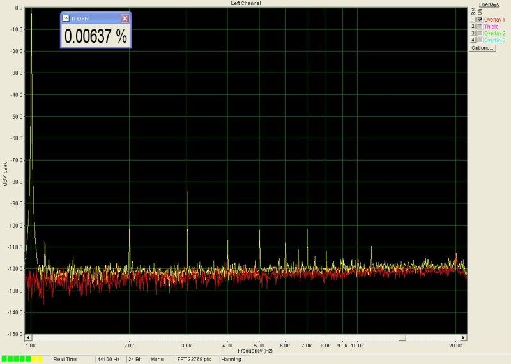The width and height of the screenshot is (511, 364).
Task: Click the 0.0 amplitude axis tick
Action: click(19, 8)
